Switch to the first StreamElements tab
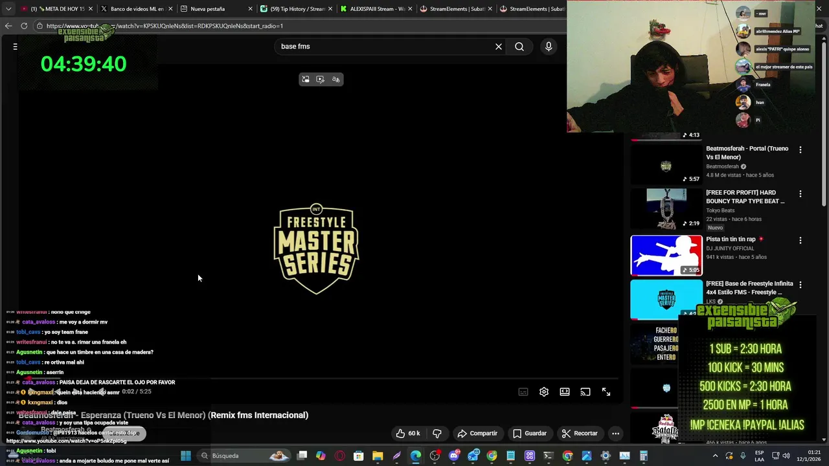This screenshot has height=466, width=829. [456, 9]
